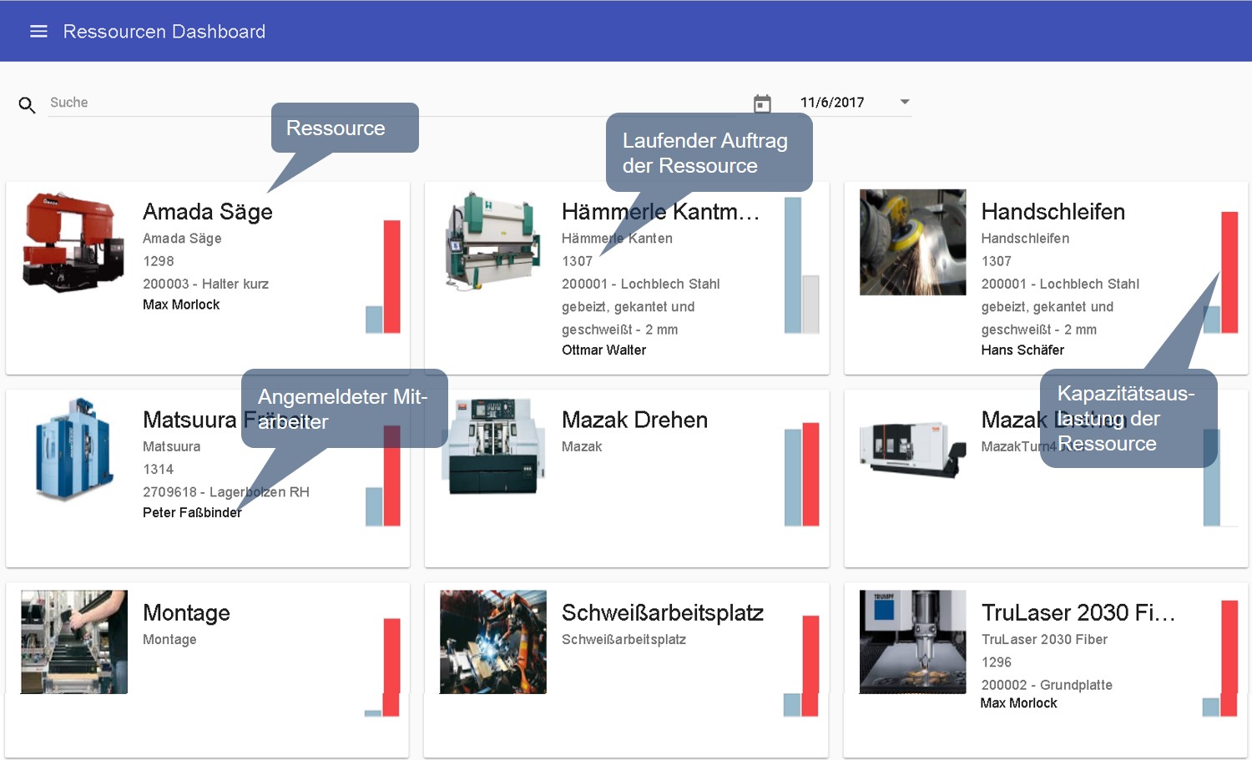1252x760 pixels.
Task: Click worker Peter Faßbinder
Action: coord(192,512)
